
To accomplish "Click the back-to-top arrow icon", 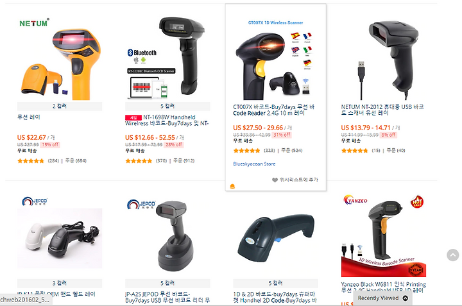I will pyautogui.click(x=453, y=255).
